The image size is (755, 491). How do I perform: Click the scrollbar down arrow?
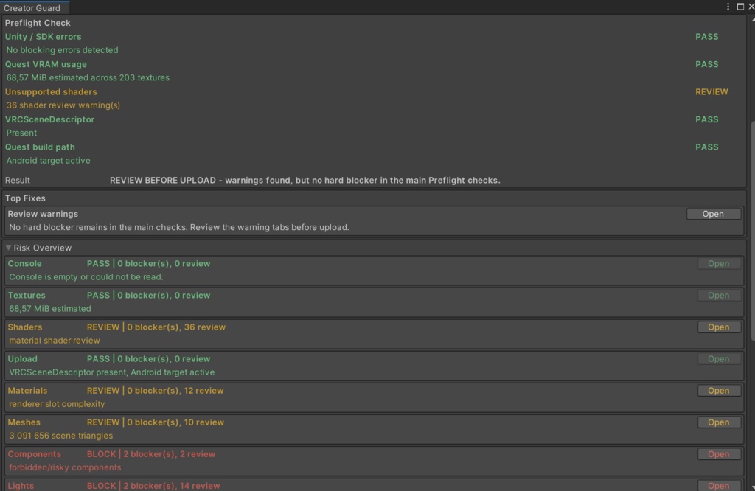753,487
